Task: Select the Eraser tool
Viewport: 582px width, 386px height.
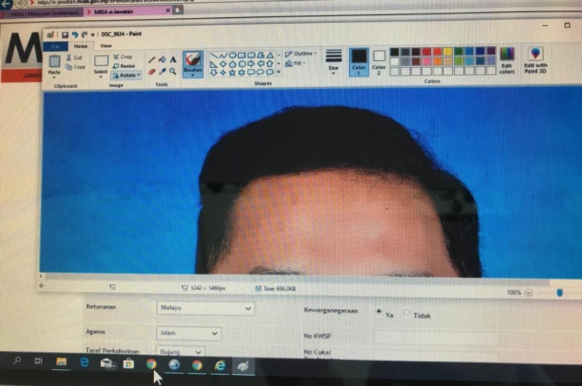Action: click(151, 71)
